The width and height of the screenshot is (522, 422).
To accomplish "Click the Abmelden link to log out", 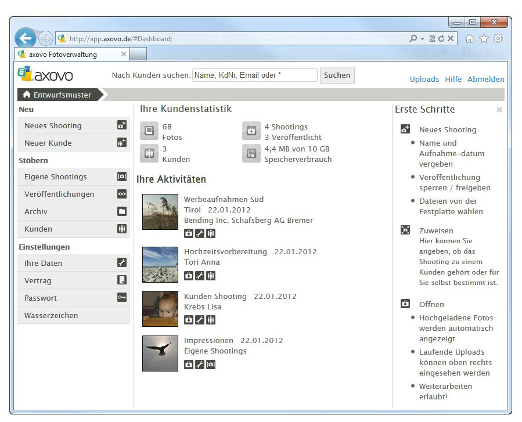I will pos(485,79).
